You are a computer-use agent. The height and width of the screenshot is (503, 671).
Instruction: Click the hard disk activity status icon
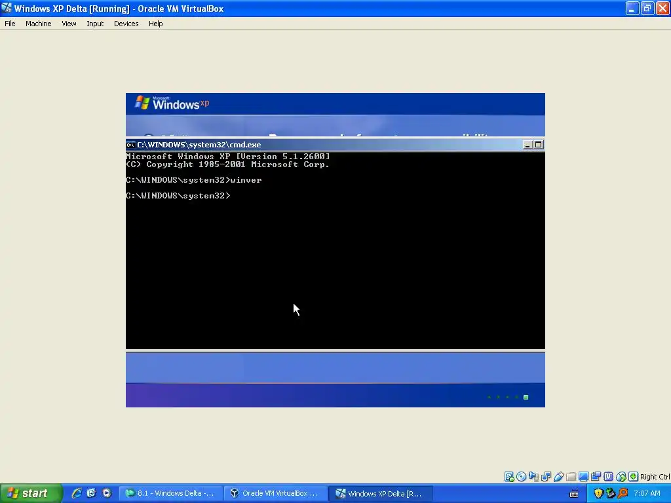tap(508, 477)
